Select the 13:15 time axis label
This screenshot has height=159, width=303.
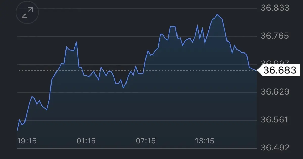(x=205, y=141)
